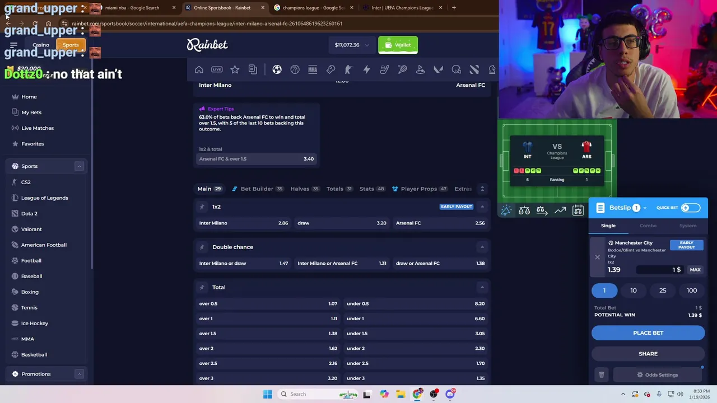Select the 10 dollar stake chip
The height and width of the screenshot is (403, 717).
[634, 290]
